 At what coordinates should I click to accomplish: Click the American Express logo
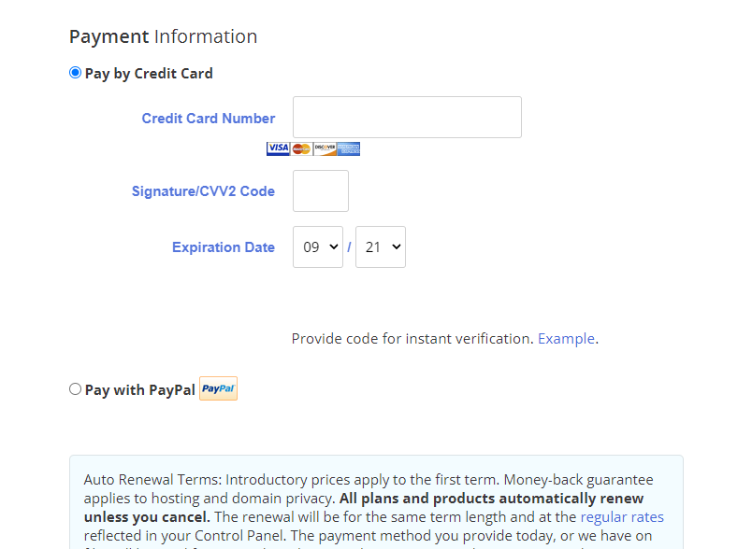349,148
